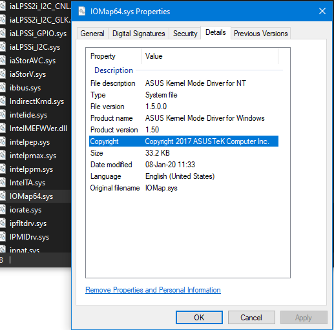
Task: Click the file icon beside IntelTA.sys
Action: tap(3, 183)
